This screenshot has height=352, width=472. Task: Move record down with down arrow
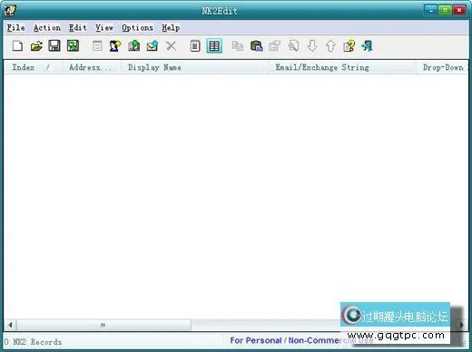point(312,46)
